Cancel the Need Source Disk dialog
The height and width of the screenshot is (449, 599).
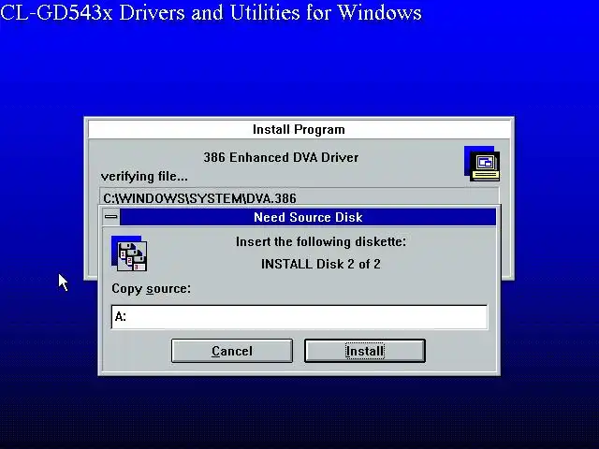pyautogui.click(x=232, y=351)
